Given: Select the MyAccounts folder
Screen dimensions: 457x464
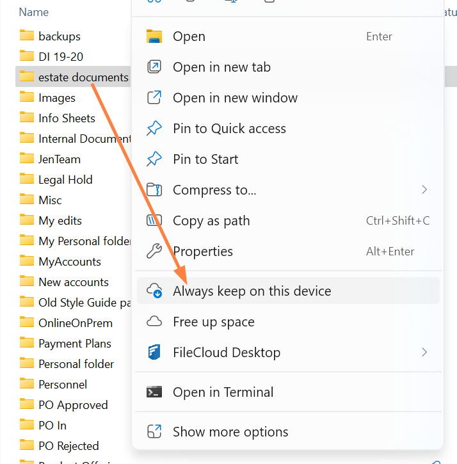Looking at the screenshot, I should (x=69, y=262).
